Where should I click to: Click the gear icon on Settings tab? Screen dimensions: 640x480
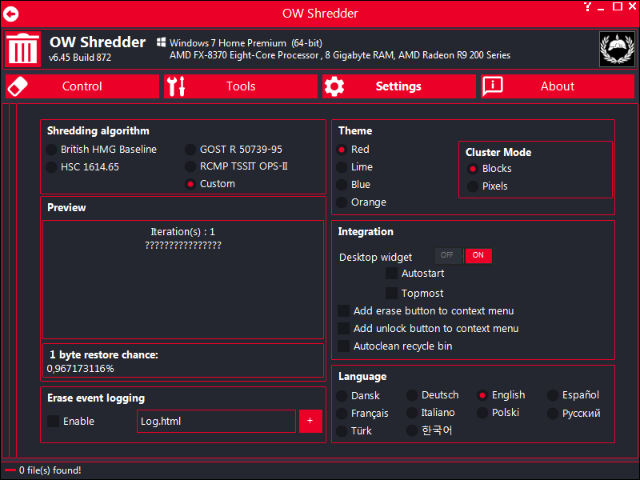334,86
